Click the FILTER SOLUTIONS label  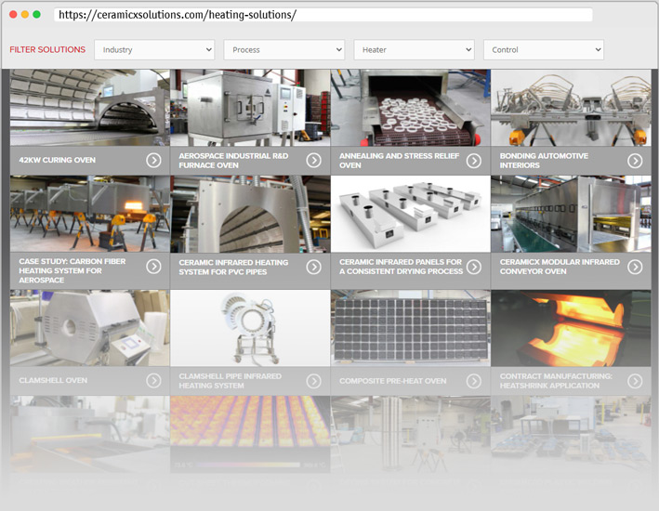47,49
